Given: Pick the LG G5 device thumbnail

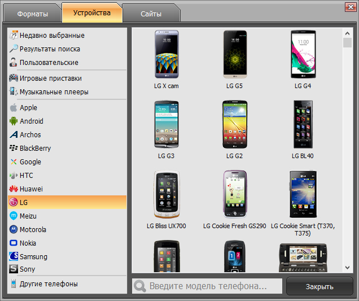Looking at the screenshot, I should (x=235, y=54).
